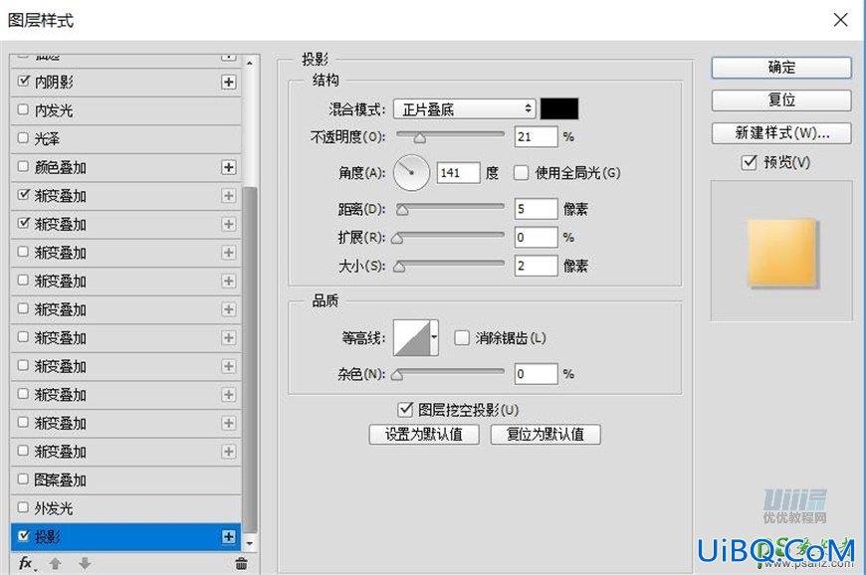The image size is (866, 575).
Task: Open the fx styles menu icon
Action: click(x=27, y=563)
